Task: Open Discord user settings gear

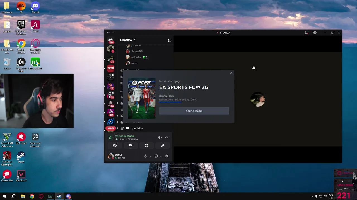Action: 167,156
